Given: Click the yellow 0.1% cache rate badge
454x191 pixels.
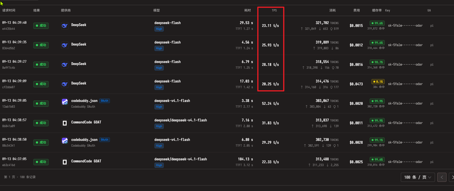Looking at the screenshot, I should (378, 82).
